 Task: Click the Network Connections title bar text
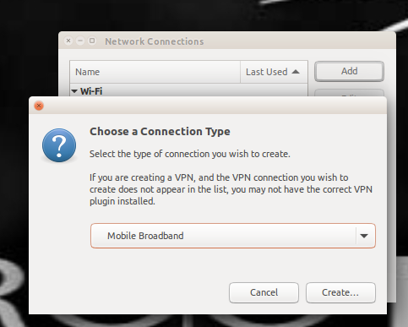155,41
